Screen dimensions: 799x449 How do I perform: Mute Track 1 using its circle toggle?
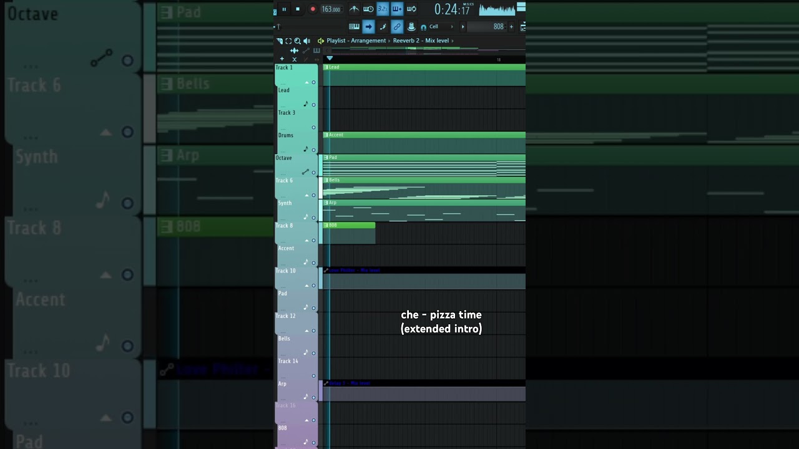click(x=313, y=82)
